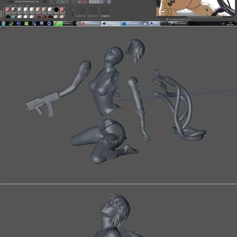Click the zoom percentage field under the reference image
237x237 pixels.
[x=160, y=19]
